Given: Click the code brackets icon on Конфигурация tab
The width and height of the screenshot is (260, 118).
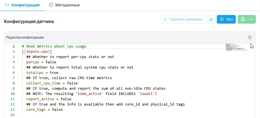Looking at the screenshot, I should coord(7,5).
